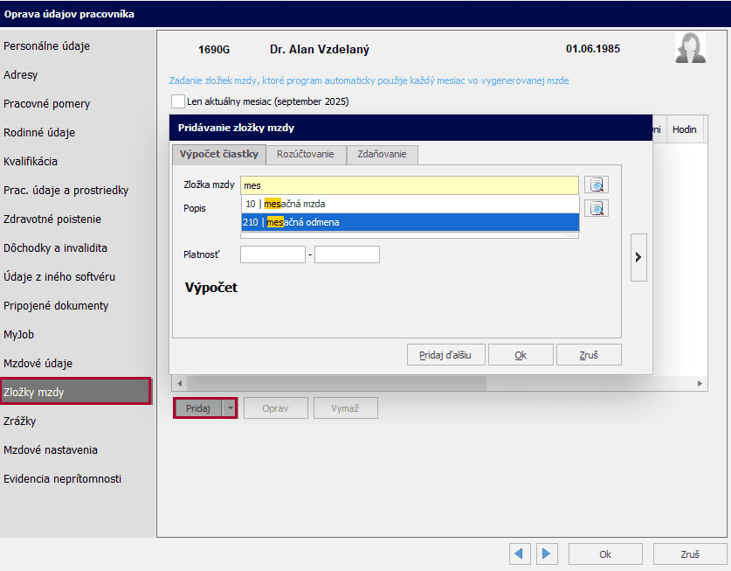Screen dimensions: 731x571
Task: Select 210 mesačná odmena from suggestions
Action: 410,222
